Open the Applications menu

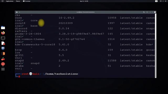(10, 1)
